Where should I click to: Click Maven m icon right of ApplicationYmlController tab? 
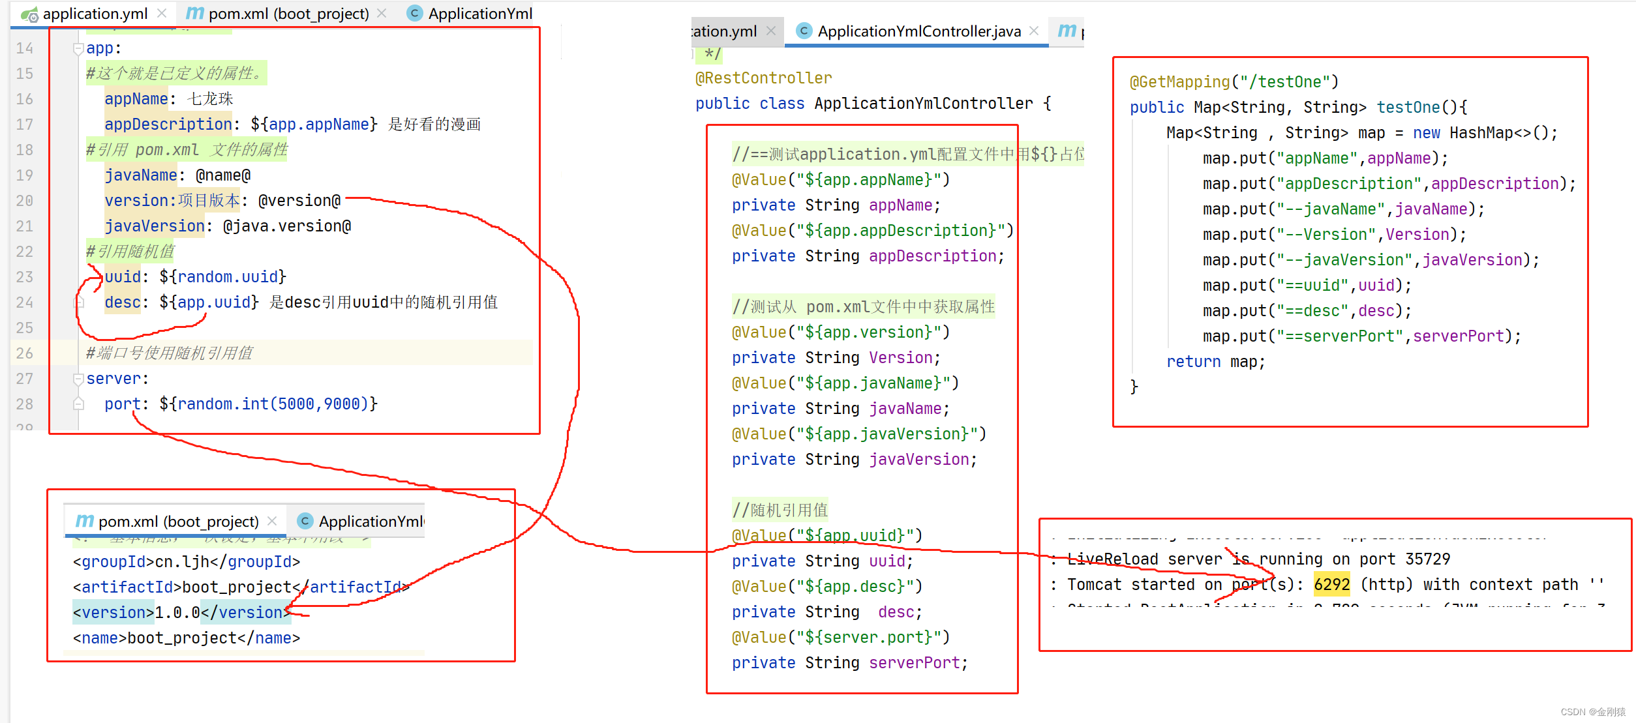click(x=1067, y=30)
